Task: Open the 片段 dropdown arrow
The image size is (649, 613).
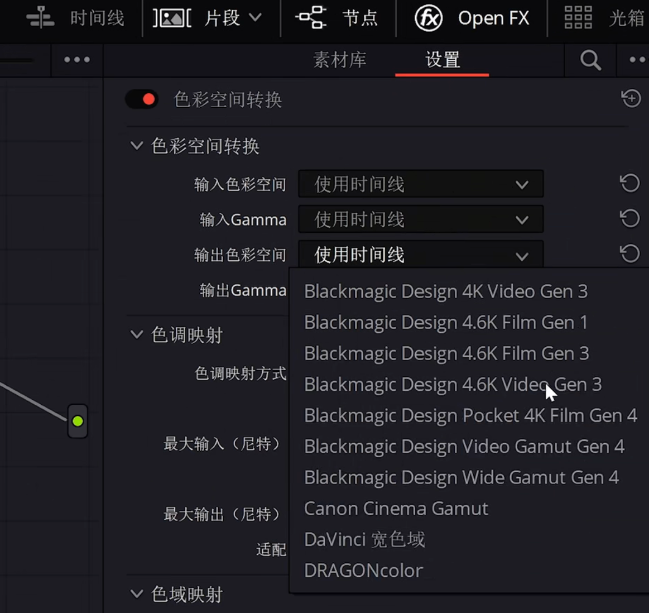Action: point(256,17)
